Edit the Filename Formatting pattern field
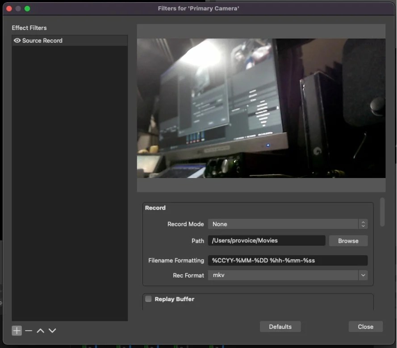This screenshot has width=397, height=348. pyautogui.click(x=288, y=260)
